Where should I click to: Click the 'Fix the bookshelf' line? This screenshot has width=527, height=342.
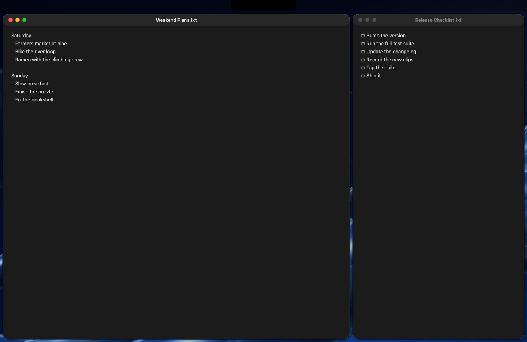[x=32, y=100]
